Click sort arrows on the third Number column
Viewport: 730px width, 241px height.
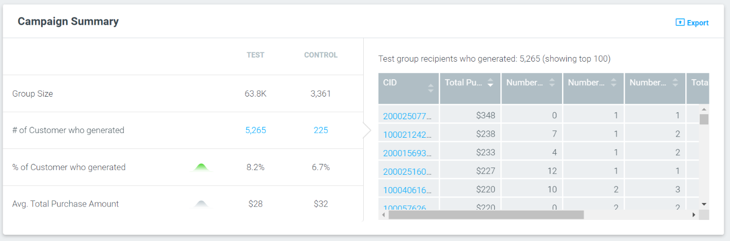tap(675, 83)
